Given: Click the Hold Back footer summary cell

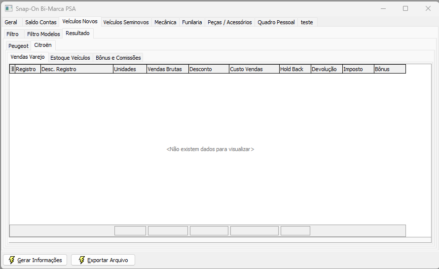Looking at the screenshot, I should [x=295, y=231].
